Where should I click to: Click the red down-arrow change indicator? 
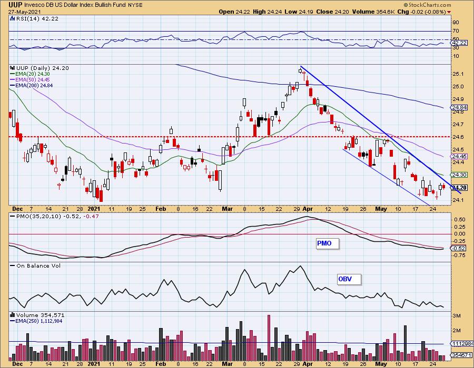[x=449, y=12]
